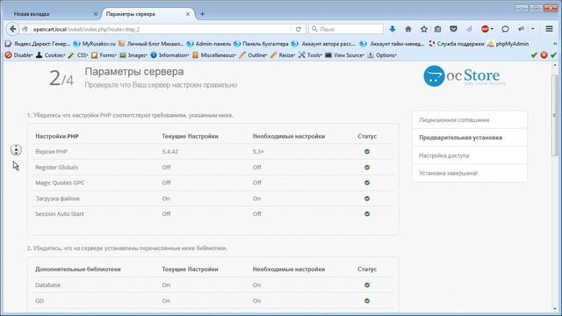Open a new tab with the plus button
Screen dimensions: 562x316
203,14
